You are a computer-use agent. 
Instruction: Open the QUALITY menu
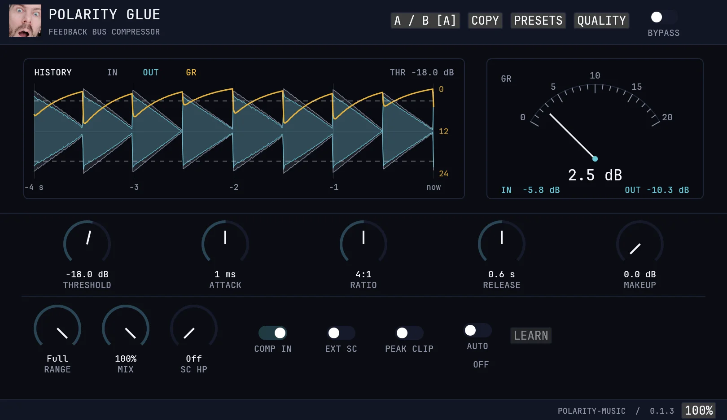tap(601, 21)
